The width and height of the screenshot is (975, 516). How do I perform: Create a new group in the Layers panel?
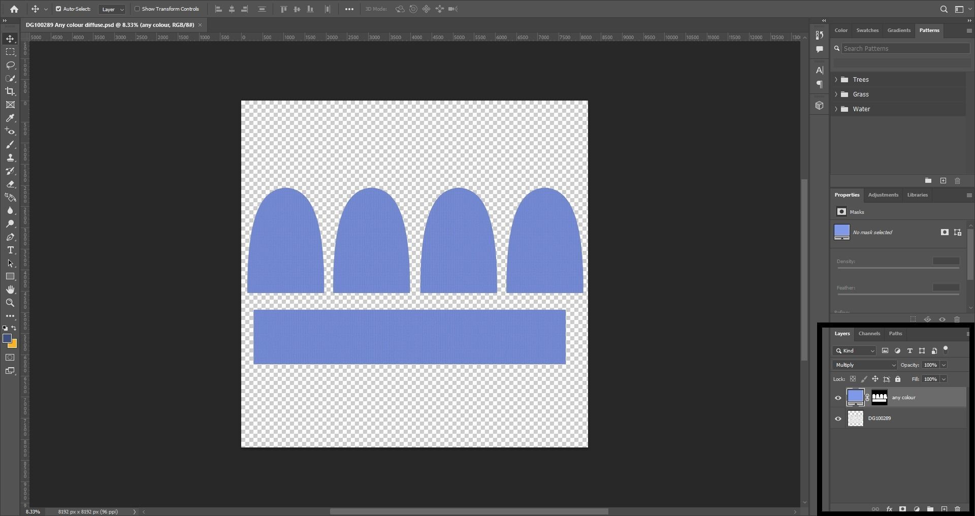click(930, 509)
